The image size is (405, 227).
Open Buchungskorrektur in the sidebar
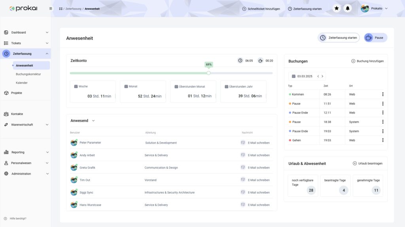[x=28, y=74]
